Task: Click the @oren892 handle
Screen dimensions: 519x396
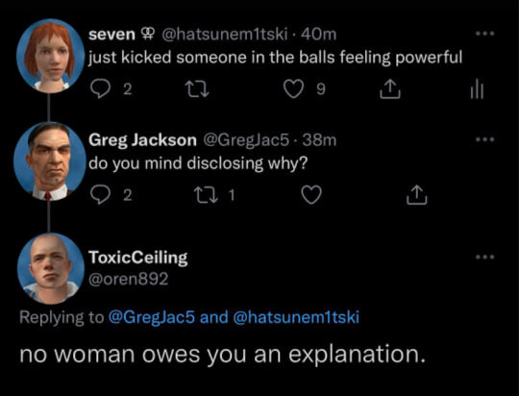Action: click(x=129, y=279)
